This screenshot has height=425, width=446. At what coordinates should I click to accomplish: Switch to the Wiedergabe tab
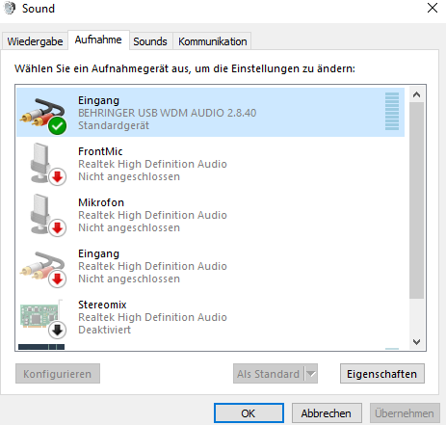click(x=35, y=41)
